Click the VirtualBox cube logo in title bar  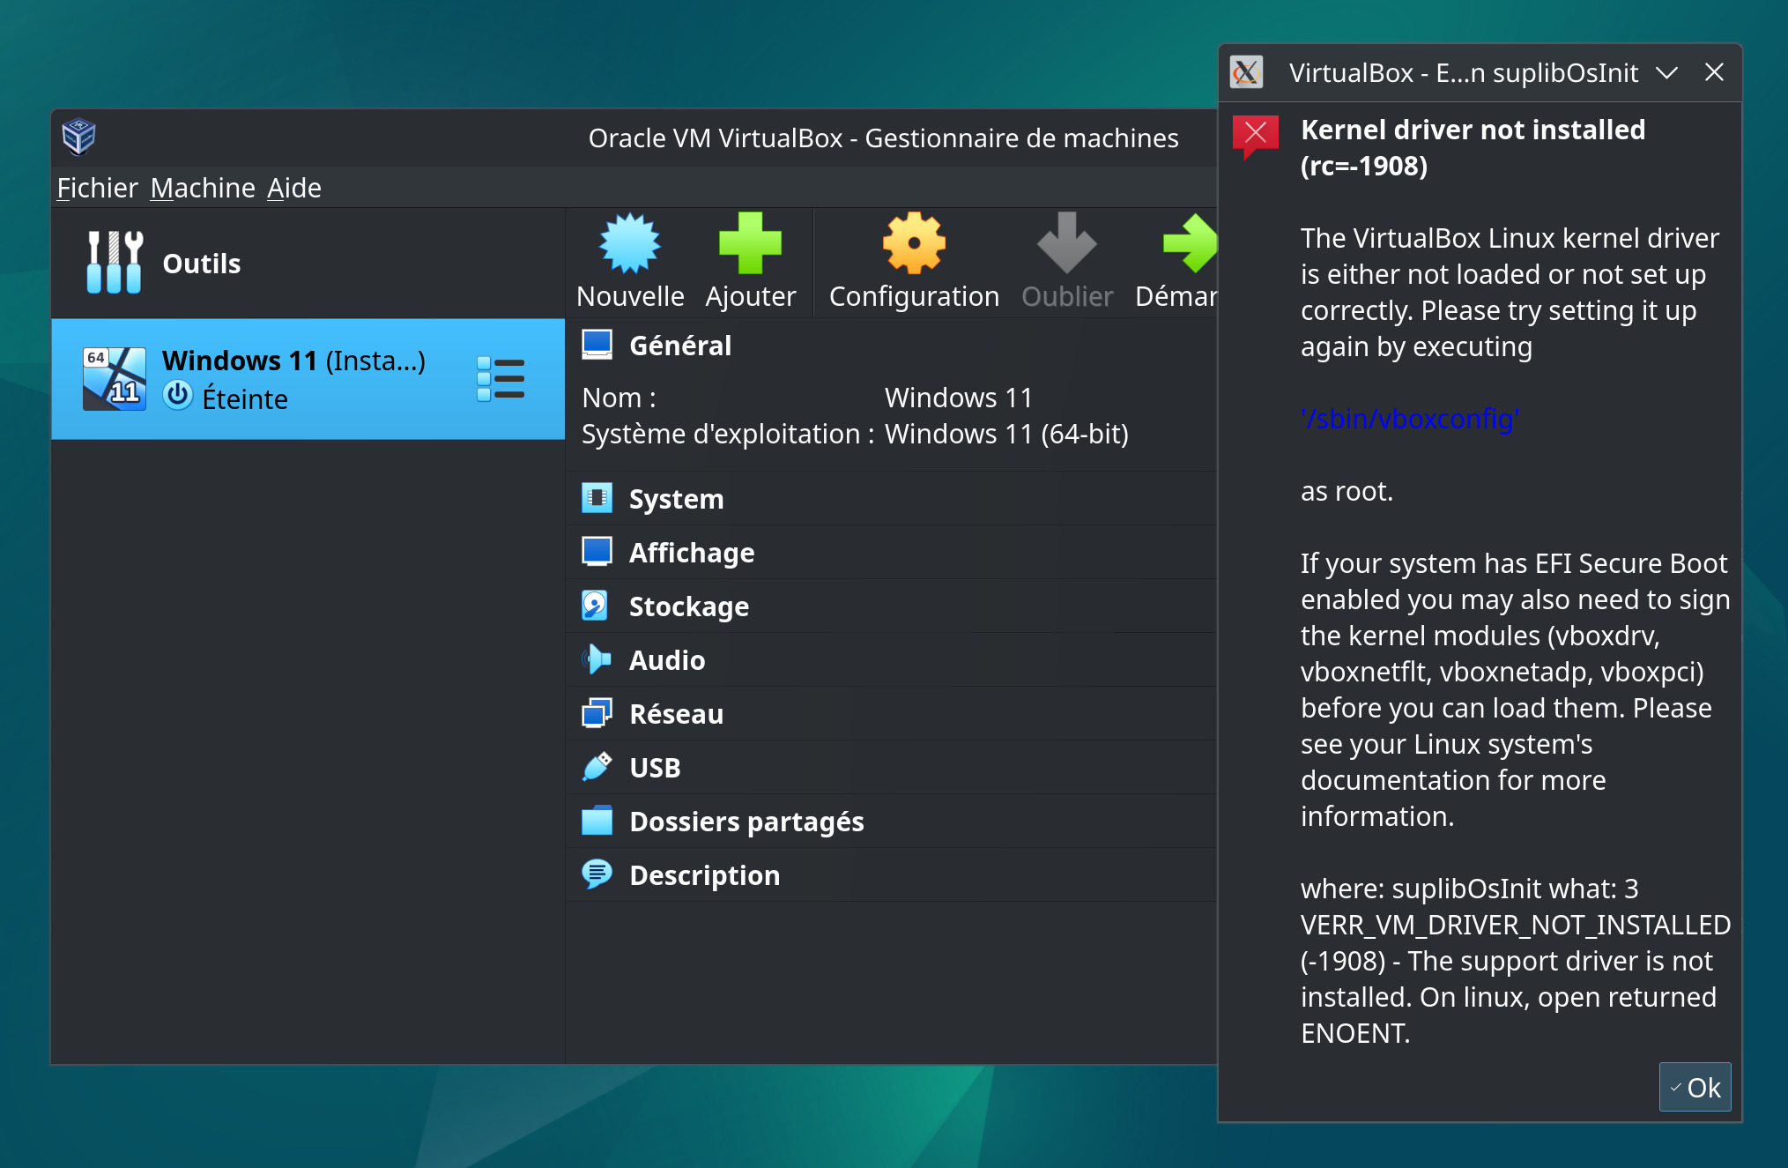(78, 137)
